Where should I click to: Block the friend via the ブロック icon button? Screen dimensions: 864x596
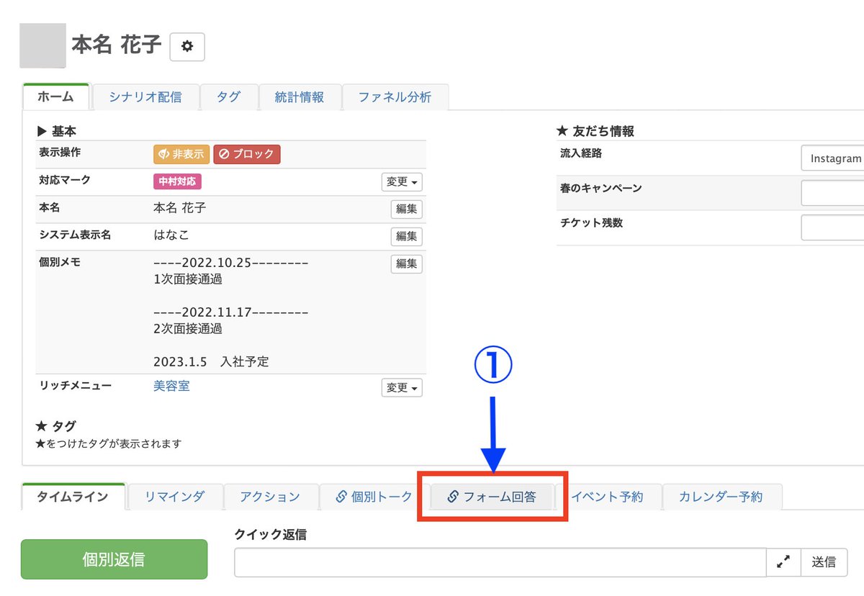[247, 153]
